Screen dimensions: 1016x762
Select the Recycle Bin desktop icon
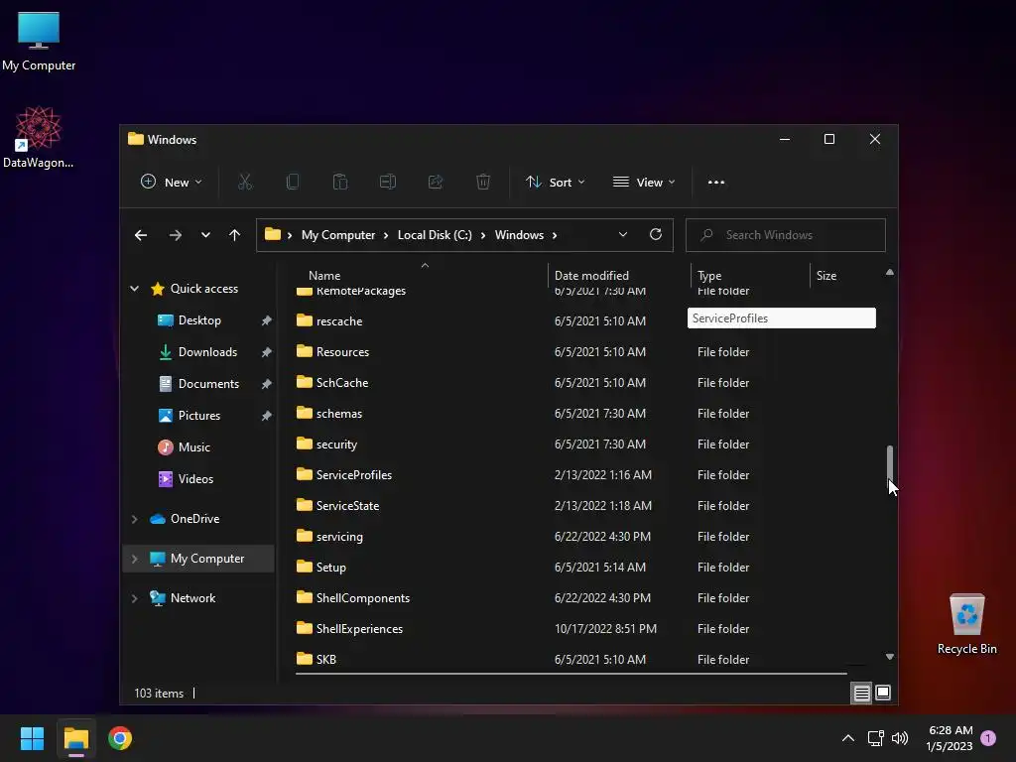click(x=966, y=624)
